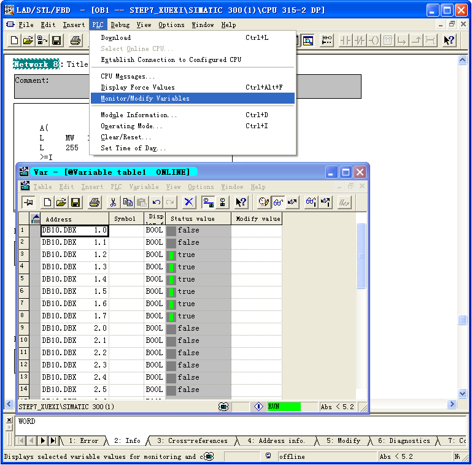Click the New file icon in LAD/STL/FBD toolbar
Image resolution: width=472 pixels, height=465 pixels.
pyautogui.click(x=14, y=40)
